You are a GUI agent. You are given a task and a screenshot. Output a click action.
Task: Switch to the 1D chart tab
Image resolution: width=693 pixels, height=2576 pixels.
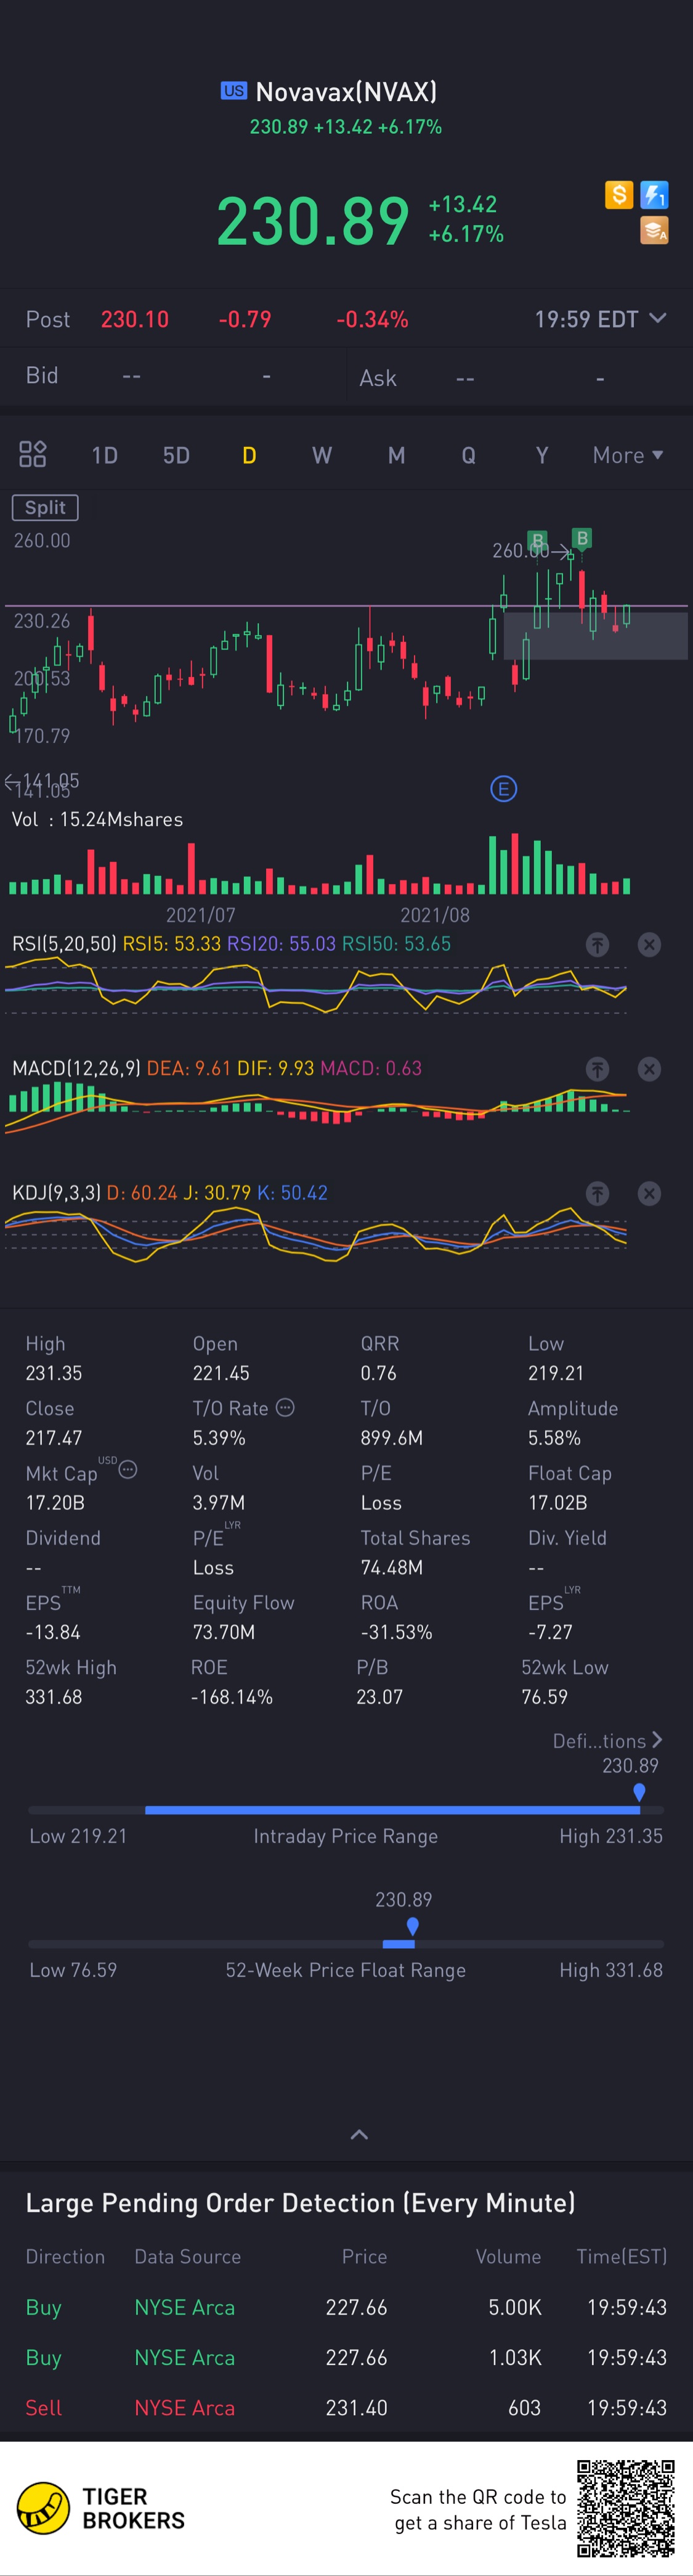(105, 455)
